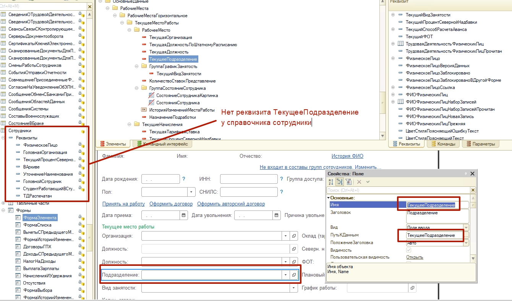Viewport: 512px width, 301px height.
Task: Toggle the Видимость checkbox
Action: tap(408, 250)
